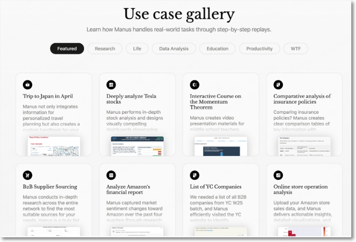Open the Data Analysis tab

(174, 48)
